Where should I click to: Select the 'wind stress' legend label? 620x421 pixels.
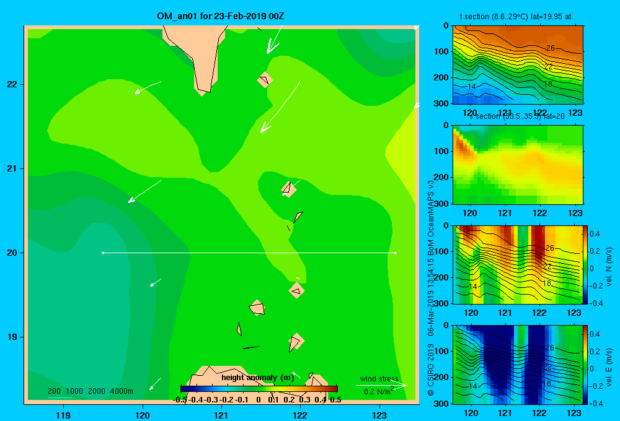[x=379, y=379]
